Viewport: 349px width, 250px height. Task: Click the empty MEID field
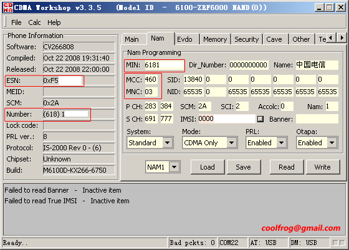[x=79, y=92]
